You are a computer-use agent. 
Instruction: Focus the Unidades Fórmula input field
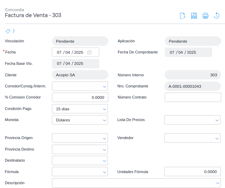(x=192, y=172)
